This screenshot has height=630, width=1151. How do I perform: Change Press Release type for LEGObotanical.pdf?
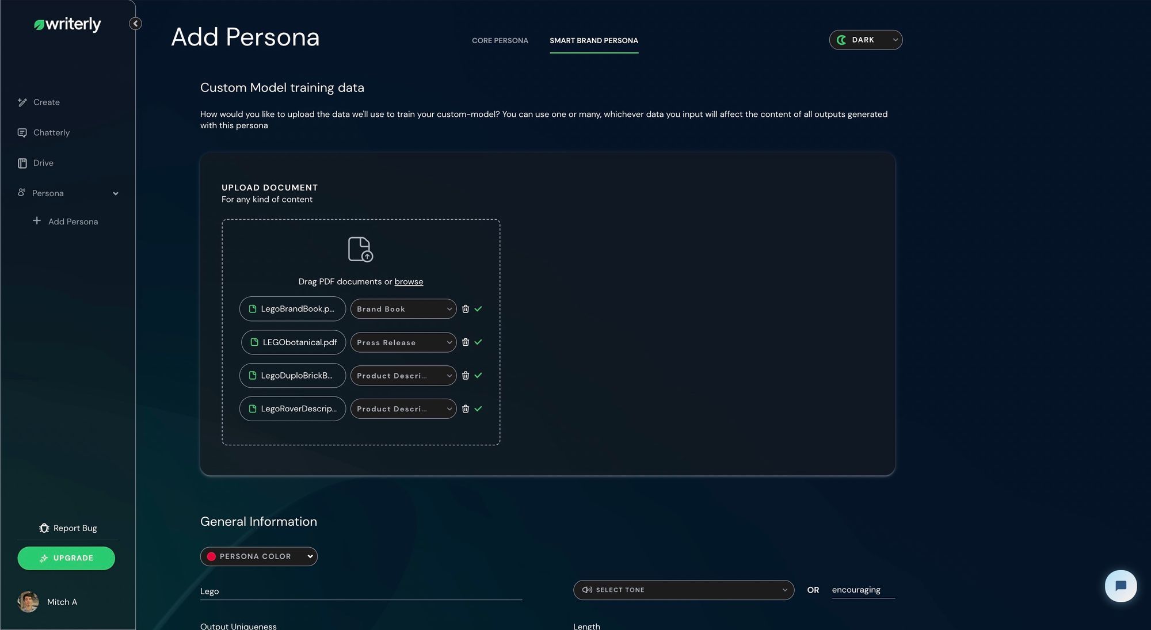tap(403, 342)
